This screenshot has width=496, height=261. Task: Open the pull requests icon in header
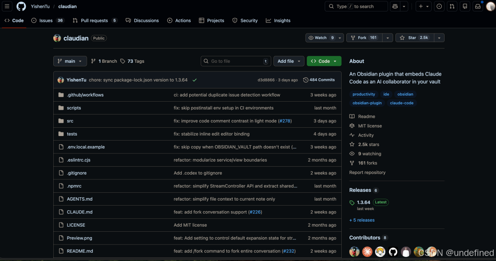point(452,6)
